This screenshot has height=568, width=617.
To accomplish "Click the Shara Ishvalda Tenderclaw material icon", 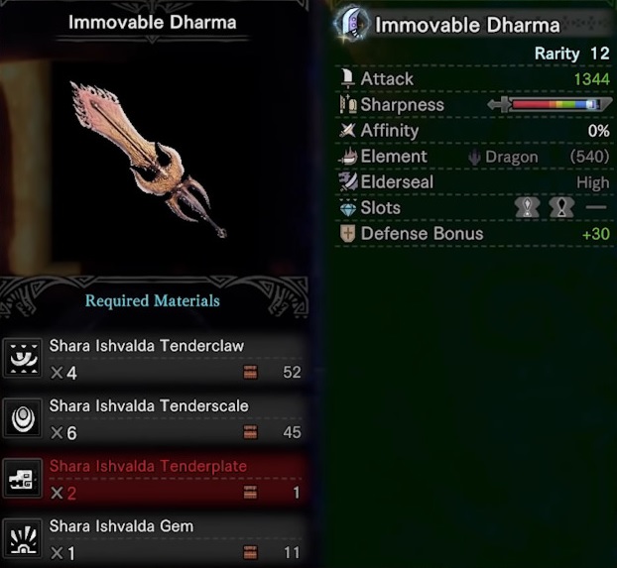I will pyautogui.click(x=23, y=358).
